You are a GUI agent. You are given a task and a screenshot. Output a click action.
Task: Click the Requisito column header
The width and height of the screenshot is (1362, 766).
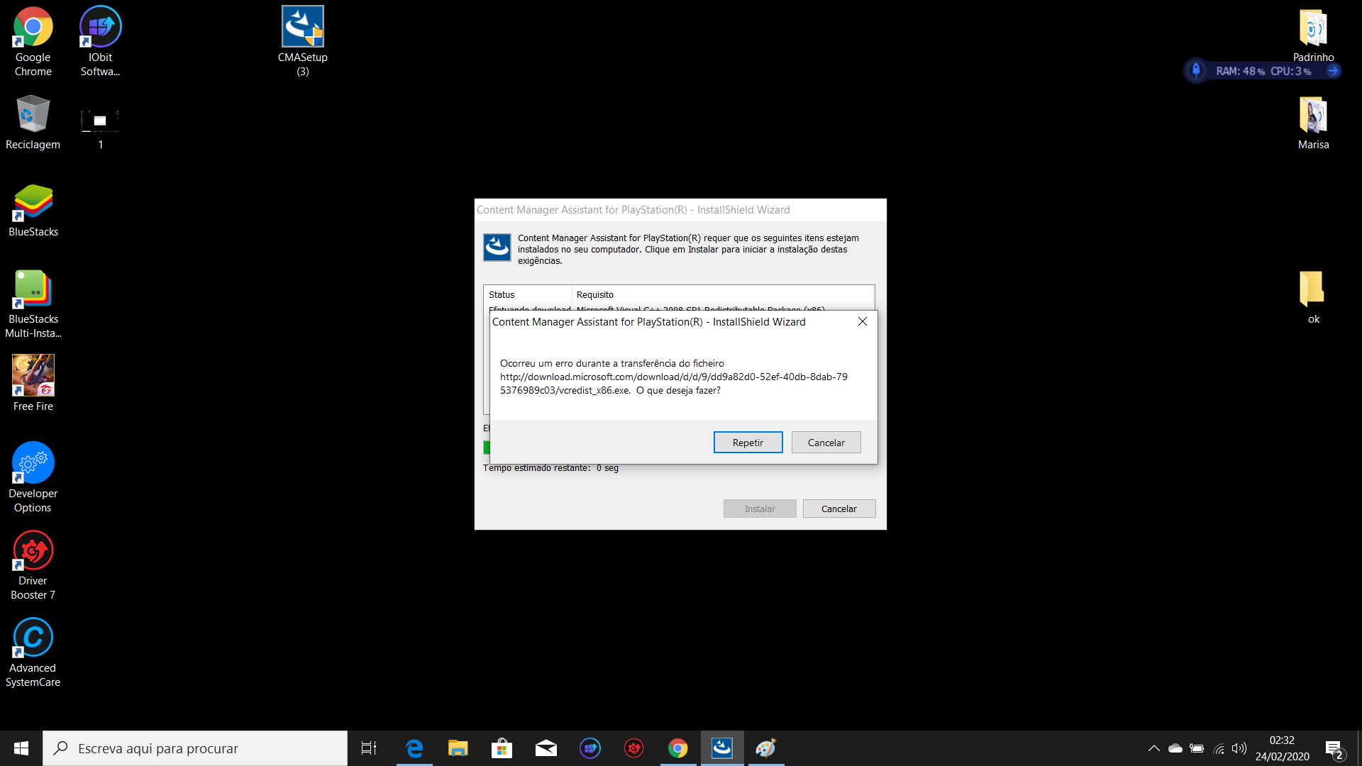pyautogui.click(x=723, y=294)
